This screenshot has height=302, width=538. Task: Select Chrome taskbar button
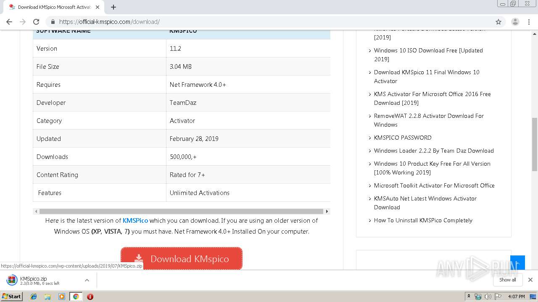click(x=76, y=297)
